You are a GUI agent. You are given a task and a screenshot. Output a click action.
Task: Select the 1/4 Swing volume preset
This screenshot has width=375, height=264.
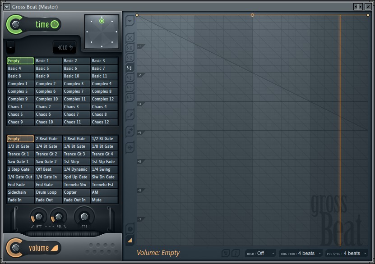coord(104,169)
